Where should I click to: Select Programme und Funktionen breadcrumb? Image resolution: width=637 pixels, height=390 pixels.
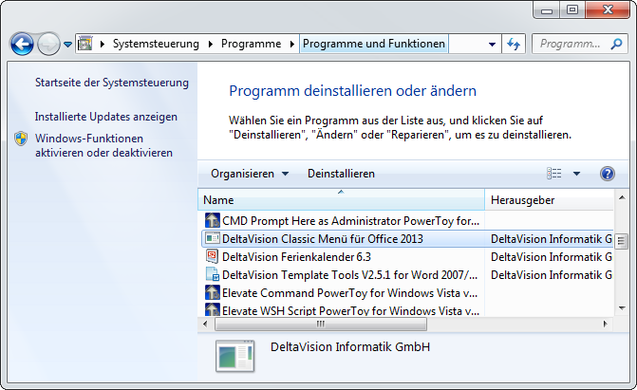point(374,44)
